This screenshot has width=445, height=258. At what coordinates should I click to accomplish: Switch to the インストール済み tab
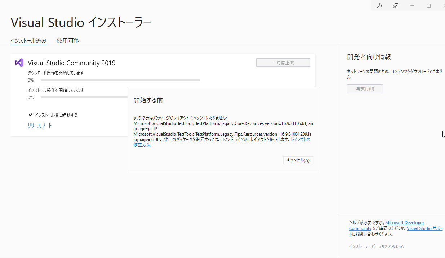click(x=28, y=41)
